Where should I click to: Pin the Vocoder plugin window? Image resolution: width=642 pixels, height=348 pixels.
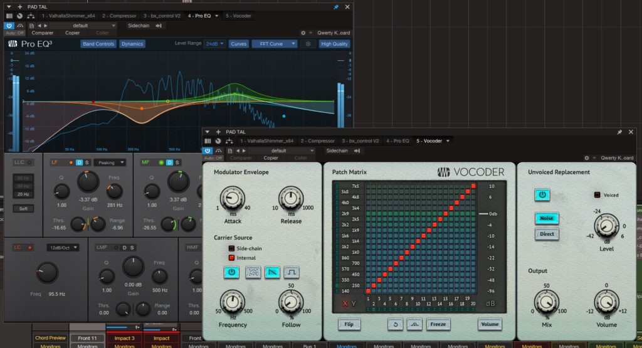coord(619,132)
